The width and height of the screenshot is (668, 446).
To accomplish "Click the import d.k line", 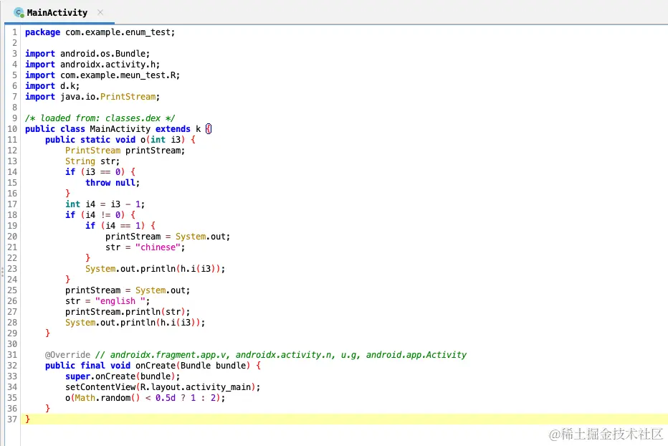I will [52, 86].
